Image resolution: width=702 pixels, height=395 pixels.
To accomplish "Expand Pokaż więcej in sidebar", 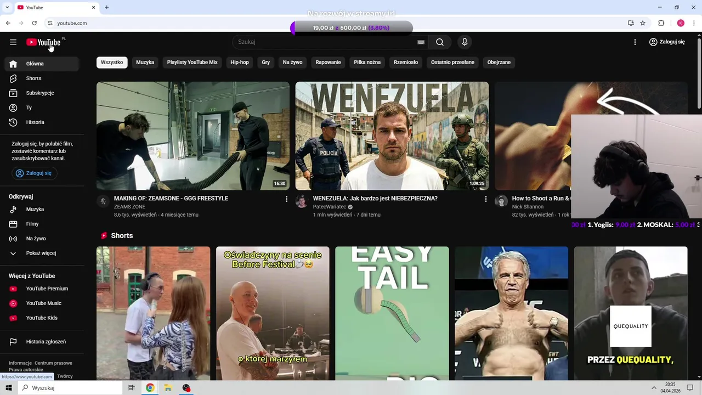I will (42, 253).
